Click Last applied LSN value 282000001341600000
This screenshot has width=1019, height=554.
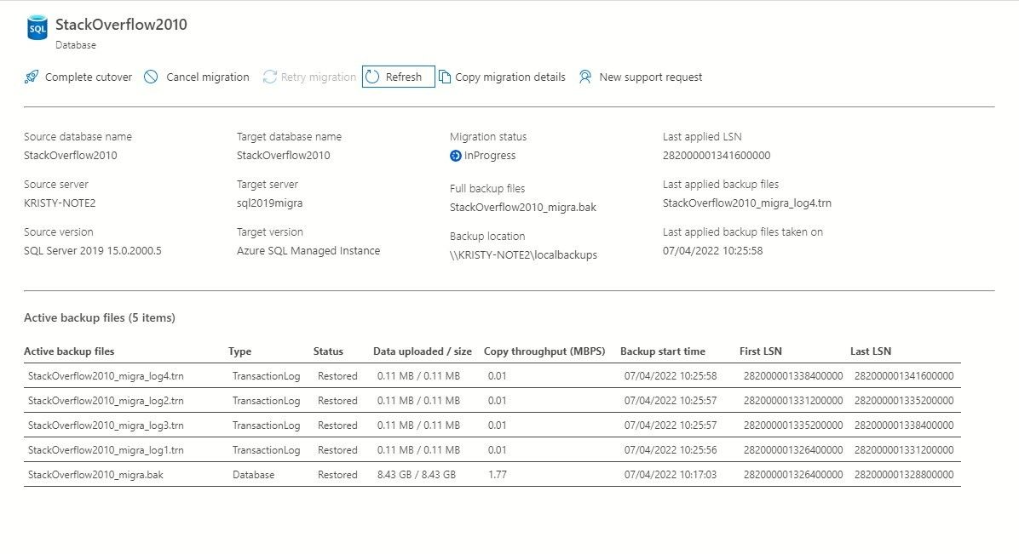click(717, 156)
